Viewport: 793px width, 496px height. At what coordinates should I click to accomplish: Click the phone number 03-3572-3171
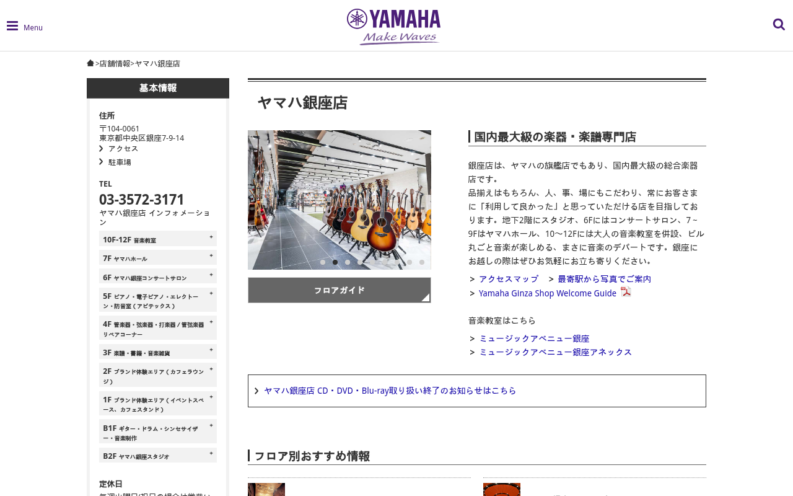click(142, 200)
